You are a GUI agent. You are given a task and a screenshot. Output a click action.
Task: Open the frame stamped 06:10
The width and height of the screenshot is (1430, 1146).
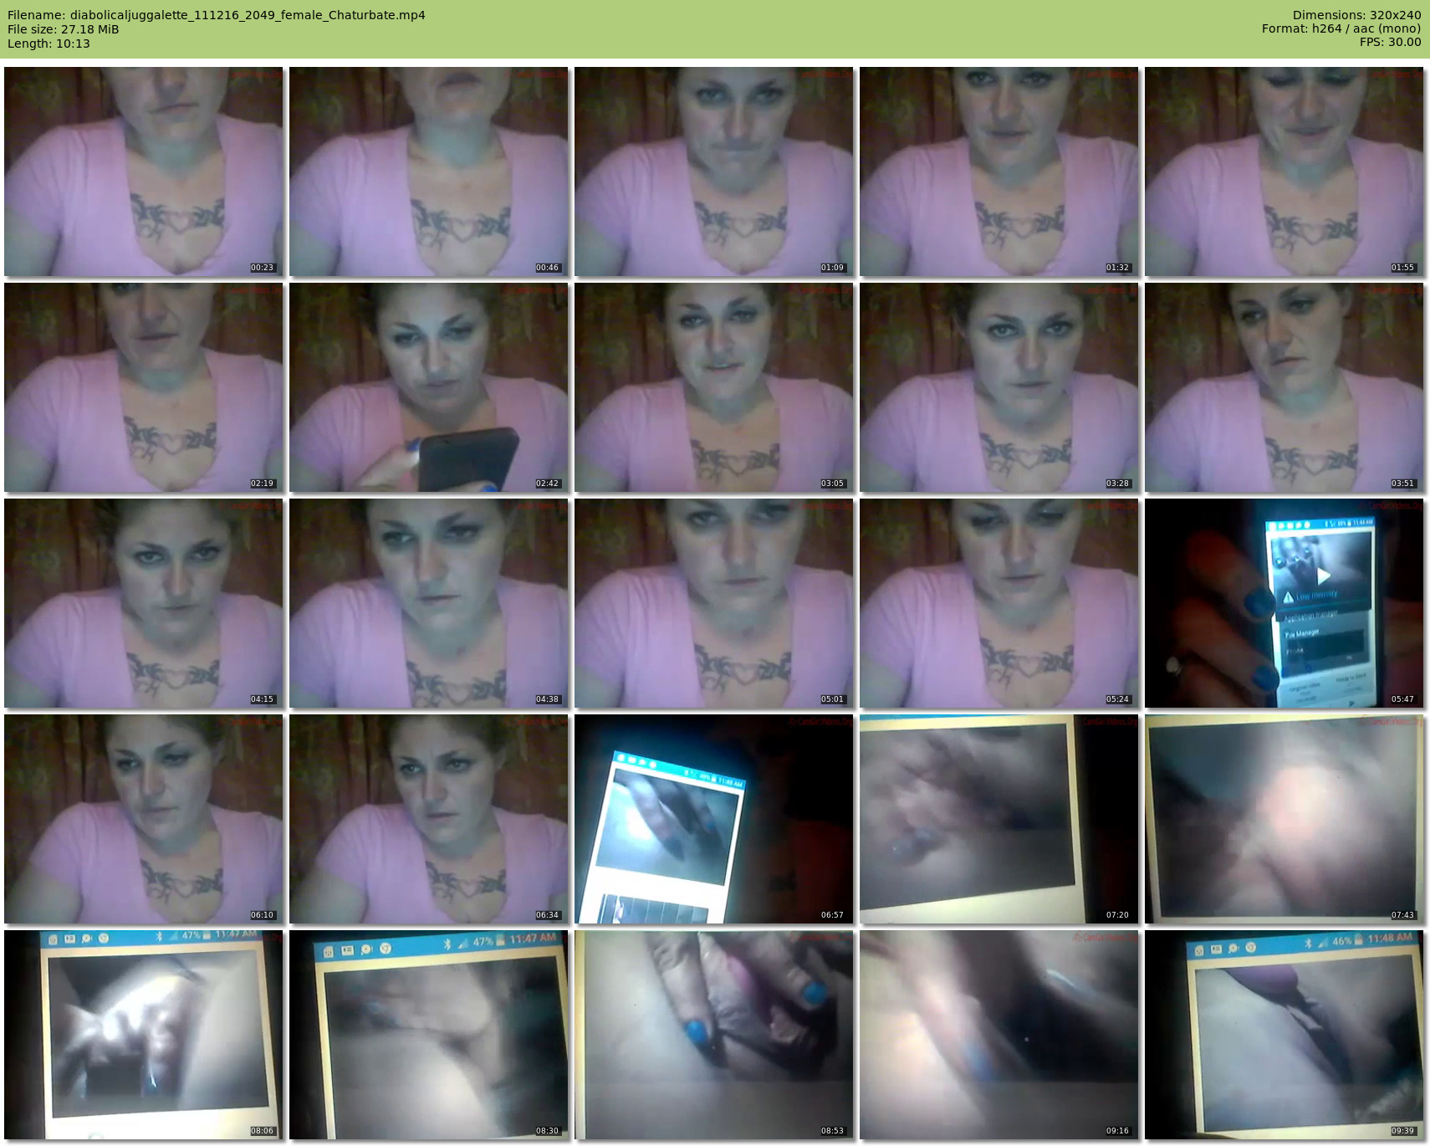(144, 819)
